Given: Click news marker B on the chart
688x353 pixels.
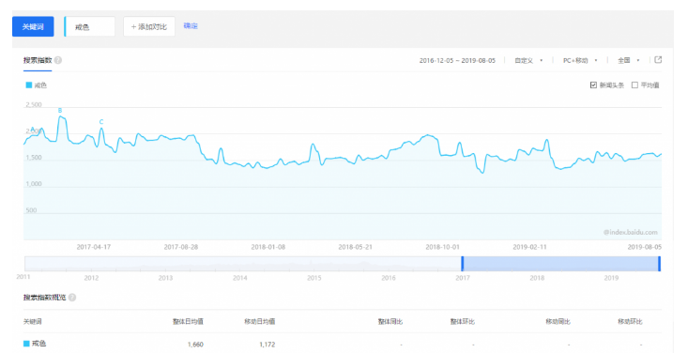Looking at the screenshot, I should point(60,111).
